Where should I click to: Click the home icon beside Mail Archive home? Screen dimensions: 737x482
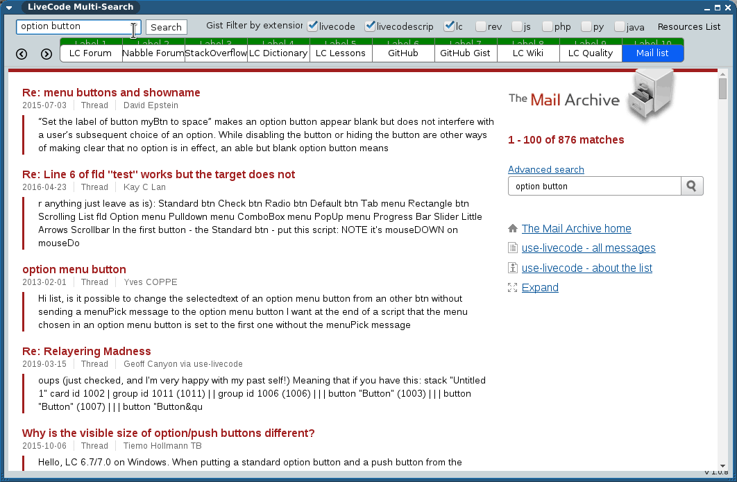[x=513, y=228]
